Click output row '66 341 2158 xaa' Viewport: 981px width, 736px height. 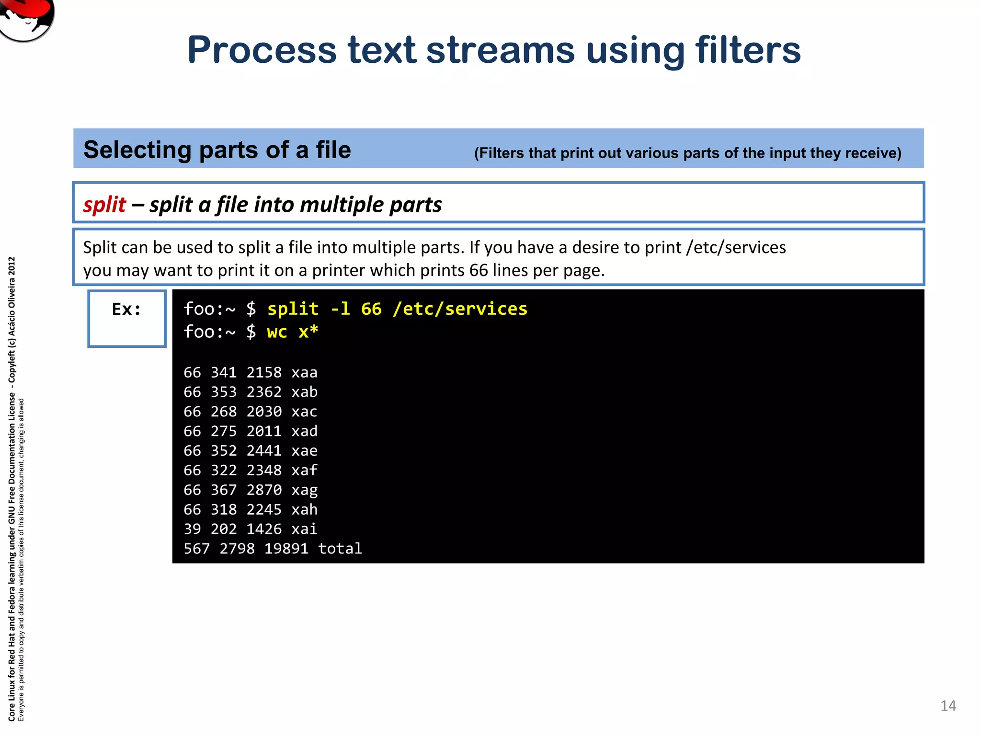251,372
